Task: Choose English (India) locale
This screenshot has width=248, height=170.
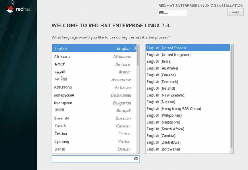Action: tap(188, 61)
